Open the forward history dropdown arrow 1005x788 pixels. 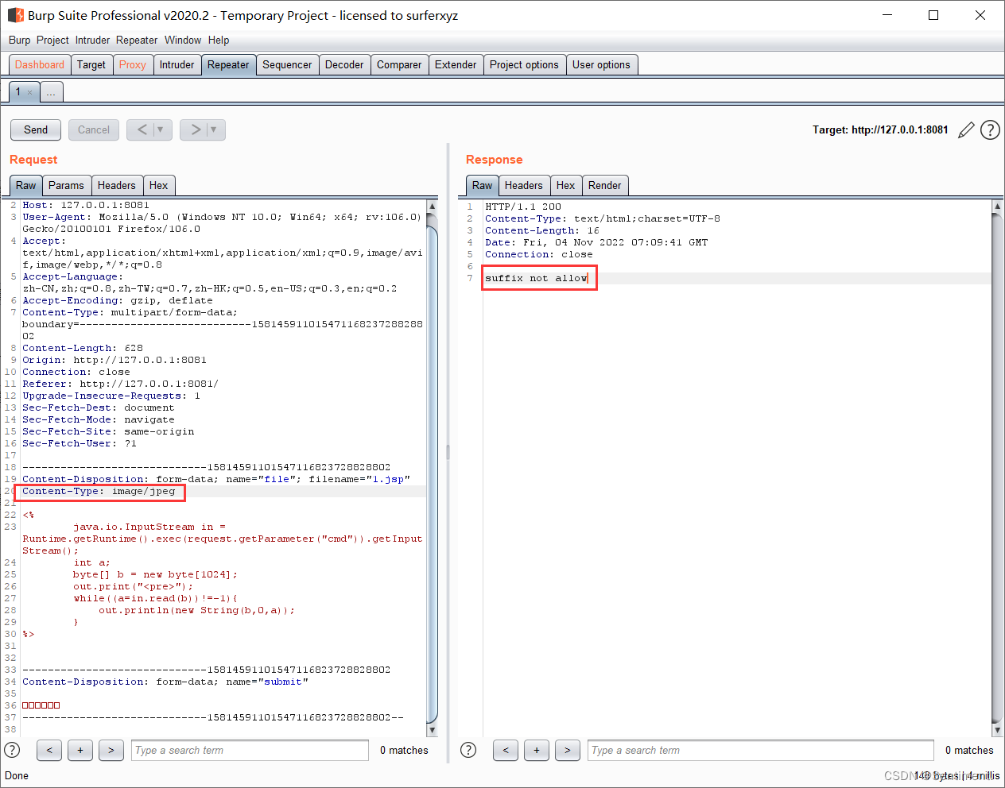pyautogui.click(x=215, y=129)
